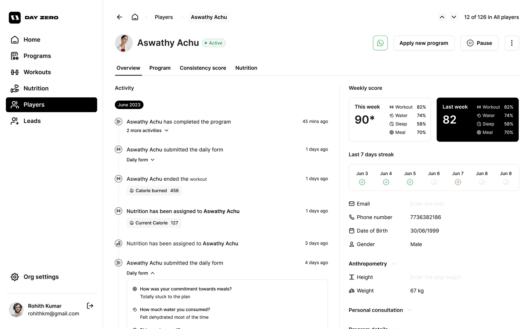
Task: Click the Active status badge
Action: tap(214, 43)
